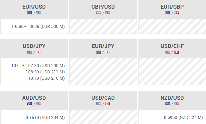Screen dimensions: 206x124
Task: Click the 0.7510 AUD 234 M expiry
Action: (45, 118)
